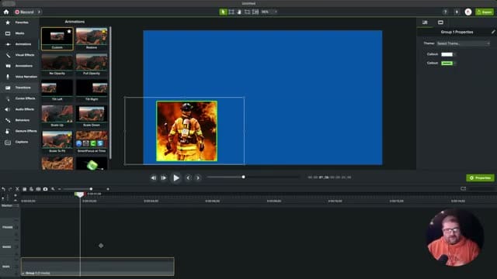Open the canvas zoom percentage dropdown
Screen dimensions: 497x279
[x=269, y=12]
